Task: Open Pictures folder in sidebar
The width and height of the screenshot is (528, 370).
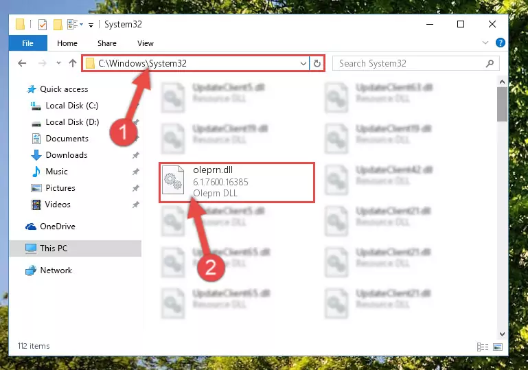Action: (x=60, y=188)
